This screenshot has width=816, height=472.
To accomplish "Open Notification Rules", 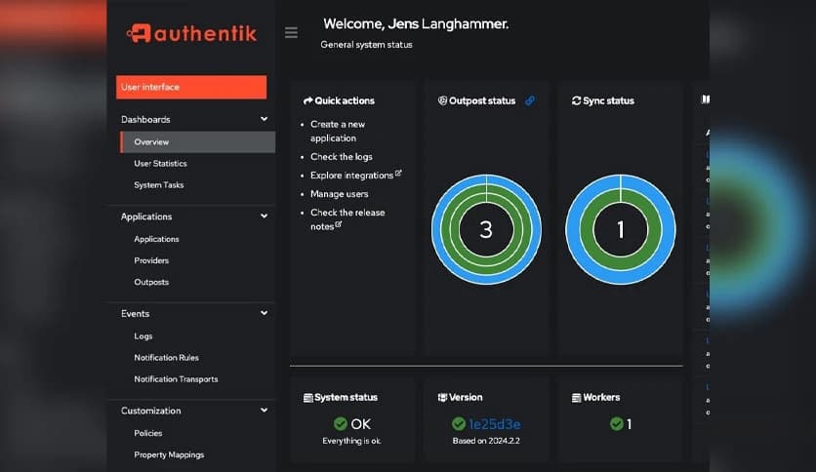I will (166, 357).
